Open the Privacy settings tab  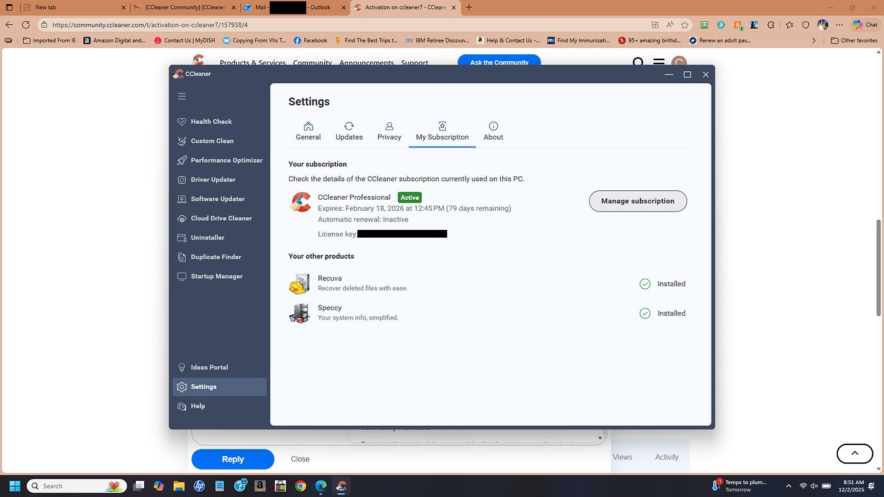click(x=389, y=131)
